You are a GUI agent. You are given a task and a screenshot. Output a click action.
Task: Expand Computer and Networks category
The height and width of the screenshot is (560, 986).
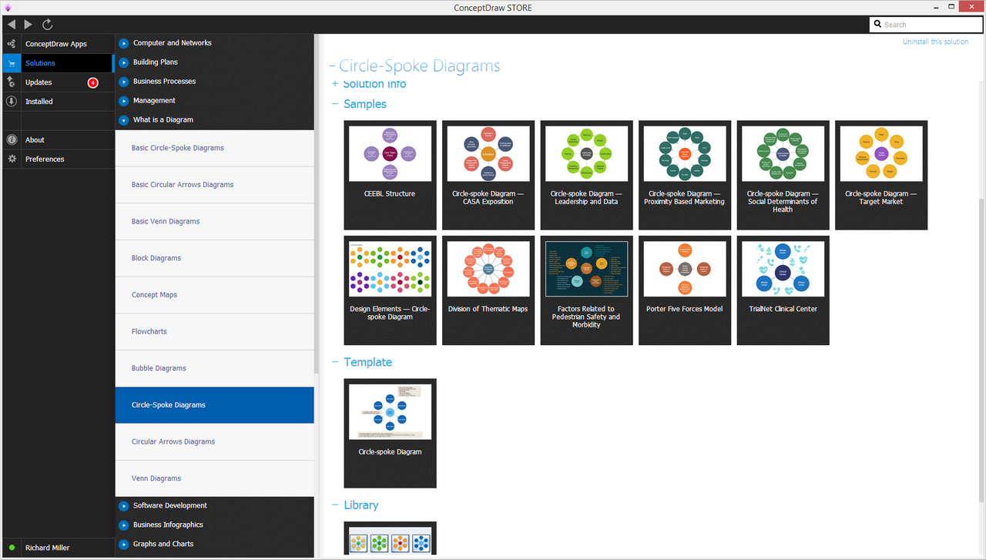[x=123, y=43]
